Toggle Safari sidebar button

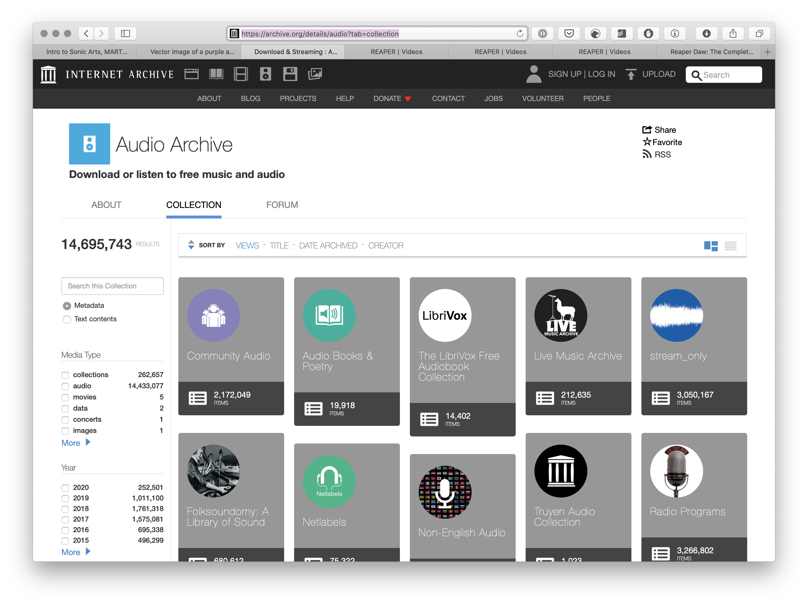pos(125,33)
